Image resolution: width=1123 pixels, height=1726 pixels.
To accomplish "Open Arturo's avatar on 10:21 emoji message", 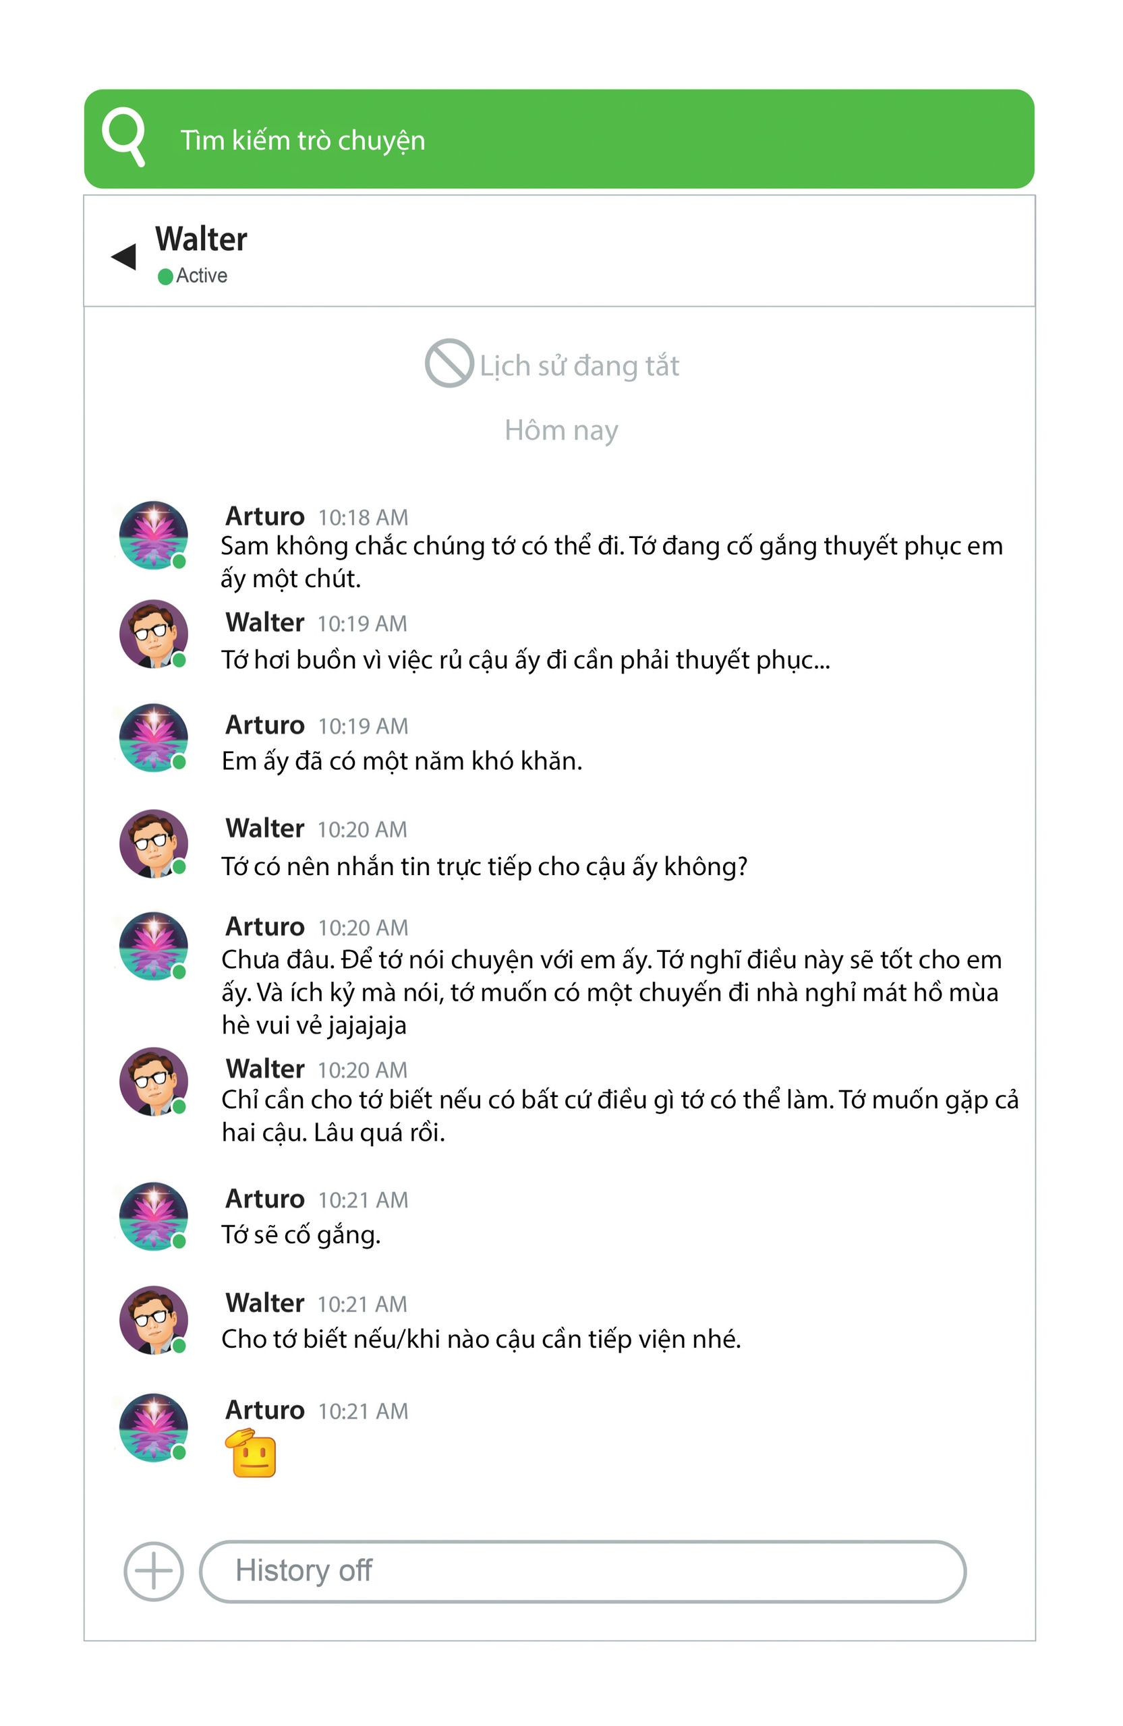I will click(x=154, y=1427).
